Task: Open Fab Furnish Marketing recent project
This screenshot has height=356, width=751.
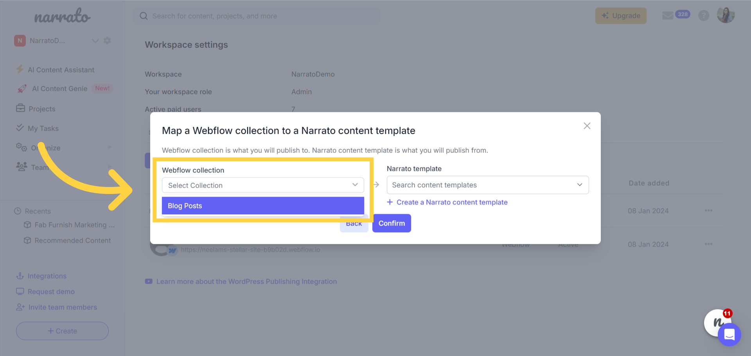Action: click(x=74, y=225)
